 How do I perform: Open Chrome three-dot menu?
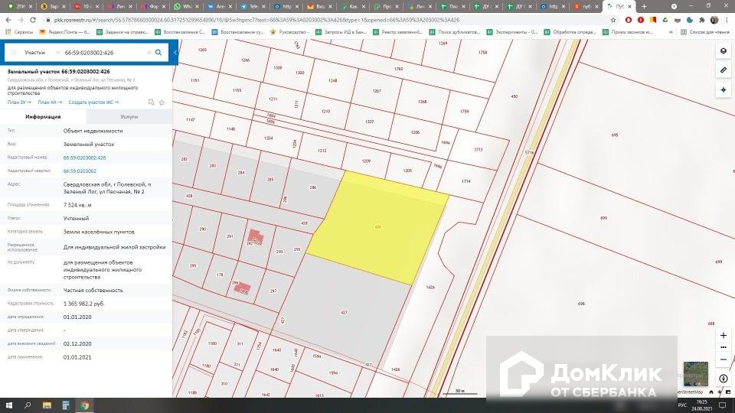click(727, 20)
